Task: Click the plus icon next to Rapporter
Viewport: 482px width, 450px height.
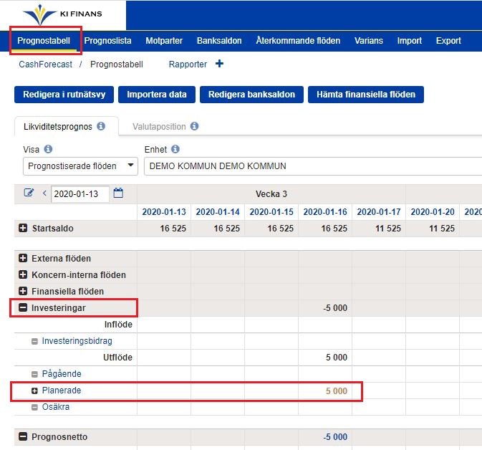Action: click(219, 64)
